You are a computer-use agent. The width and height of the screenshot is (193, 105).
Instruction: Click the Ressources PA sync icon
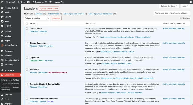(33, 2)
